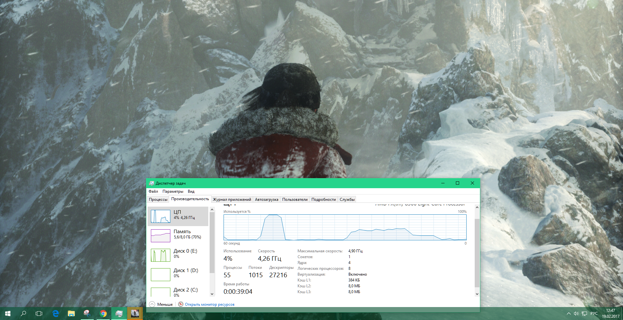
Task: Minimize the Диспетчер задач window
Action: (443, 183)
